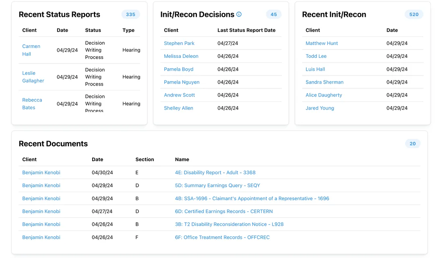
Task: Open the Leslie Gallagher client link
Action: coord(33,77)
